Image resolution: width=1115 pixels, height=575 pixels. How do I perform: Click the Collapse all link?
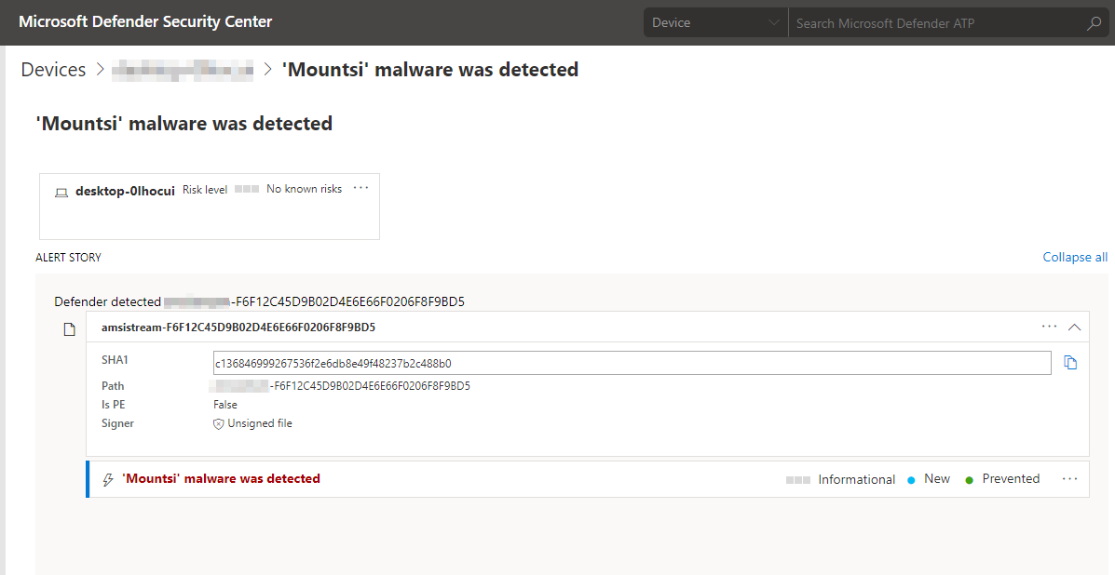[1074, 257]
